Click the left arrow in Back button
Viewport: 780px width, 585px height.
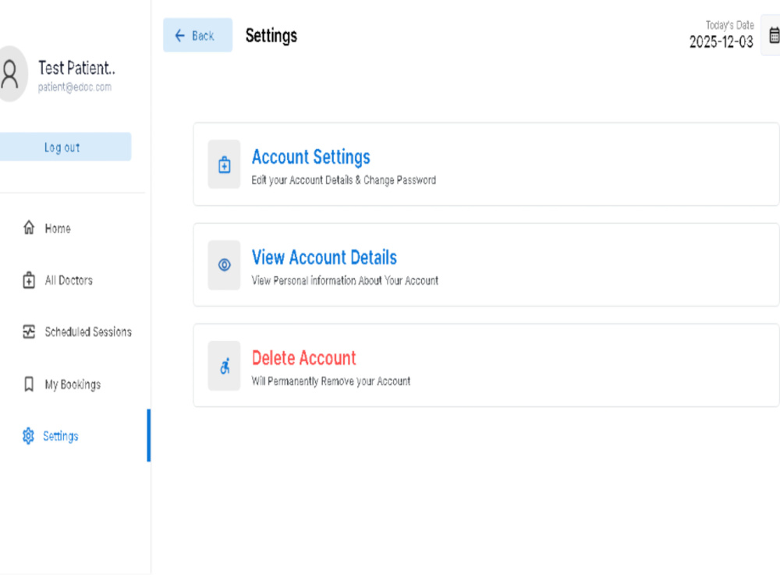[x=180, y=35]
